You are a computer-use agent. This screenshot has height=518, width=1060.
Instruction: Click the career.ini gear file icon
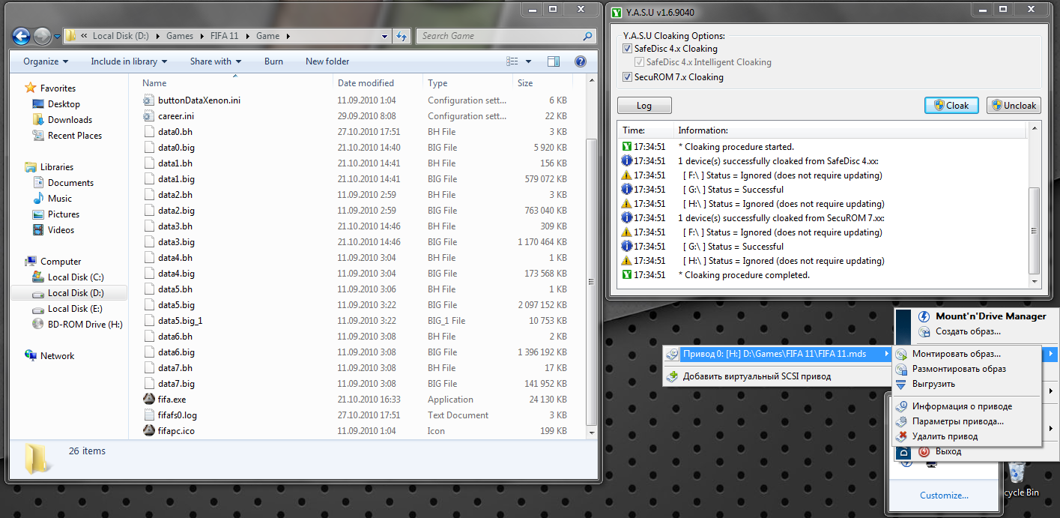coord(148,116)
